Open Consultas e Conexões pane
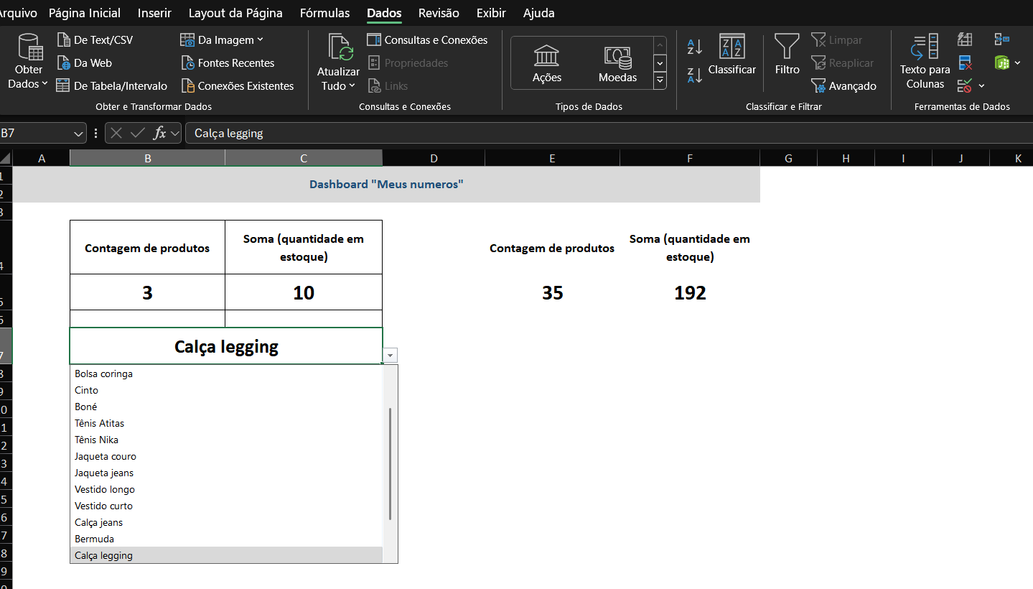Screen dimensions: 1033x589 (427, 40)
